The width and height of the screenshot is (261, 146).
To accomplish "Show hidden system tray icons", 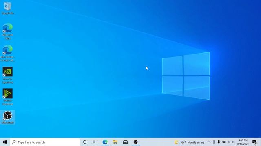I will pos(209,142).
